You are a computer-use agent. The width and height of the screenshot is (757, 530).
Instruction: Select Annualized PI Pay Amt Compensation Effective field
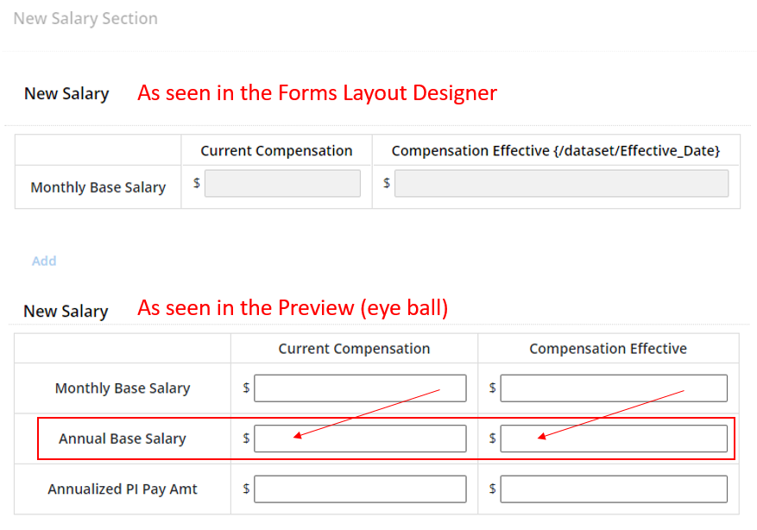pyautogui.click(x=614, y=489)
